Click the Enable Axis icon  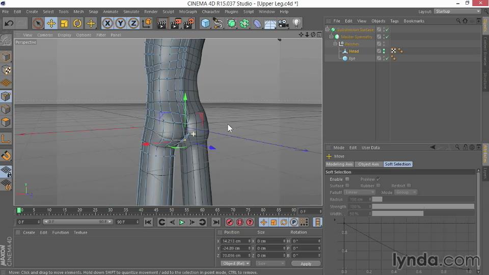[x=6, y=139]
